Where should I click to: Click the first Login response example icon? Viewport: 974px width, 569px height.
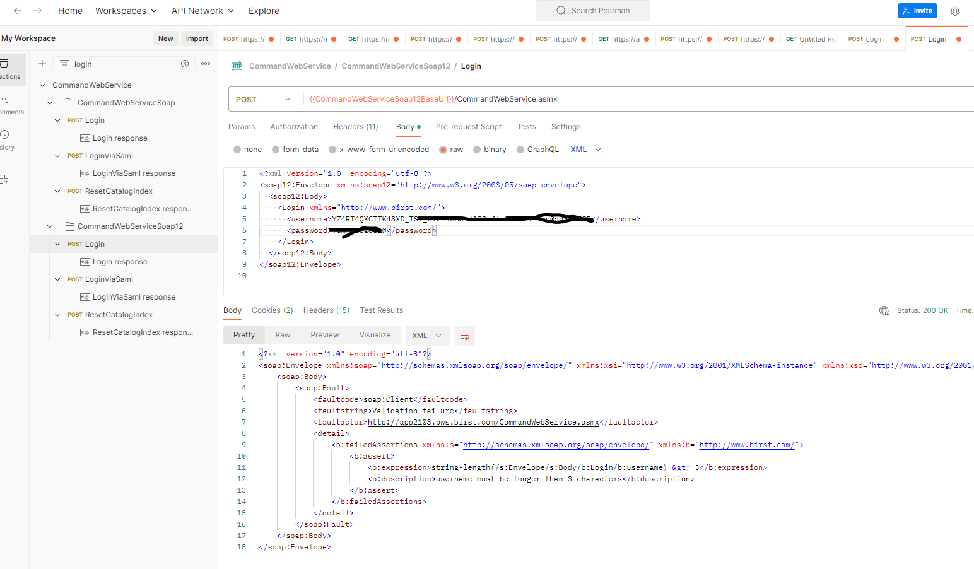coord(85,138)
